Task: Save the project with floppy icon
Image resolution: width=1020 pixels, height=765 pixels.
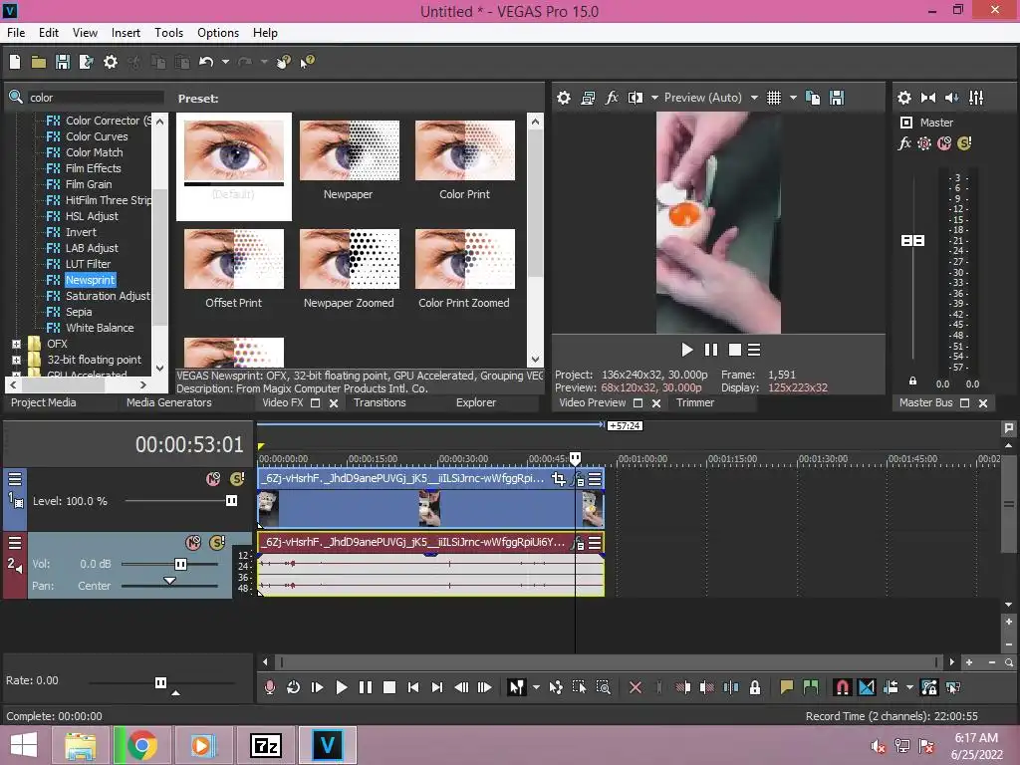Action: click(x=63, y=62)
